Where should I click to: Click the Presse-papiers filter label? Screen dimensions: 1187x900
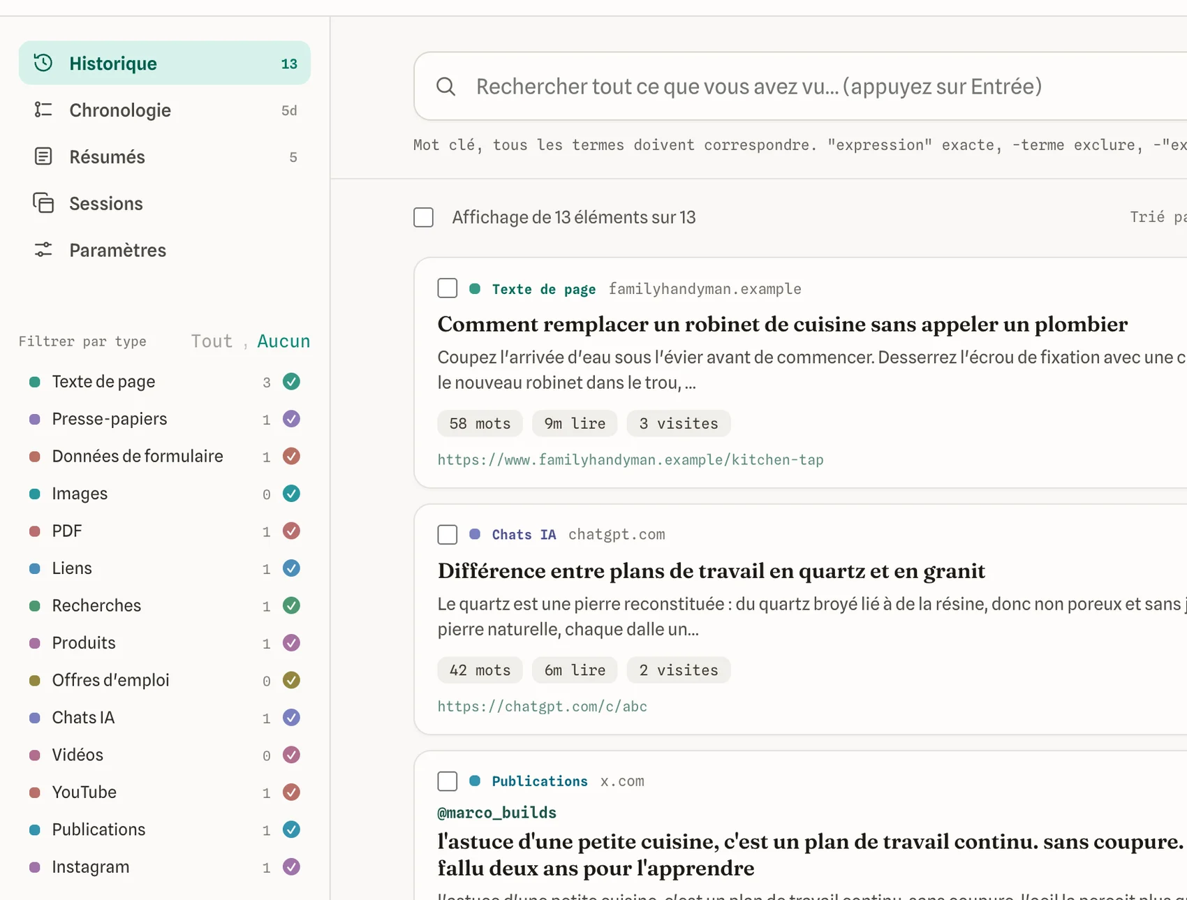[x=110, y=419]
